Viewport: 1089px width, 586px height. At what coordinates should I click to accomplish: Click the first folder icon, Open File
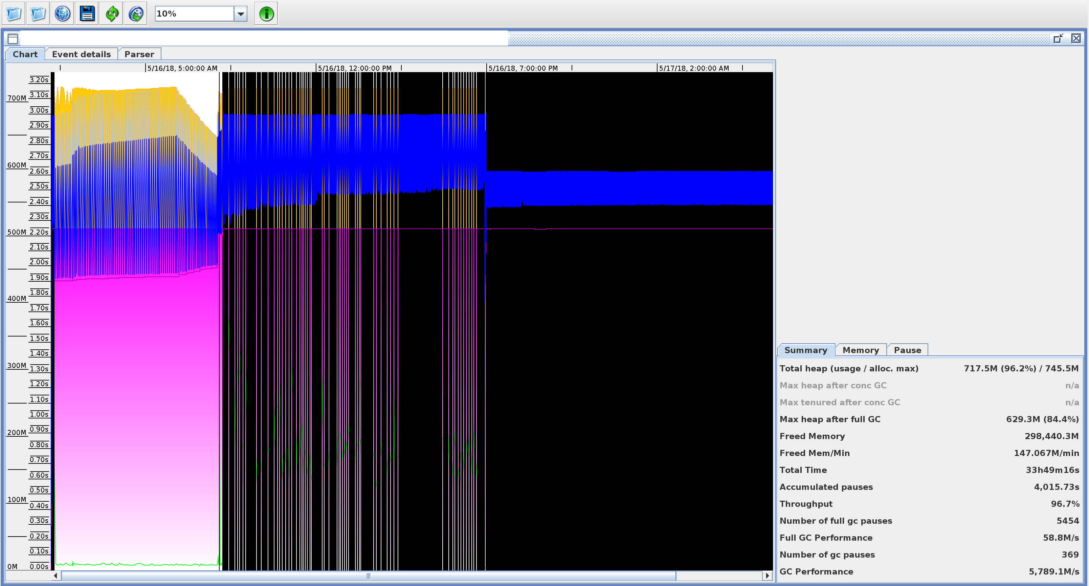(x=14, y=14)
